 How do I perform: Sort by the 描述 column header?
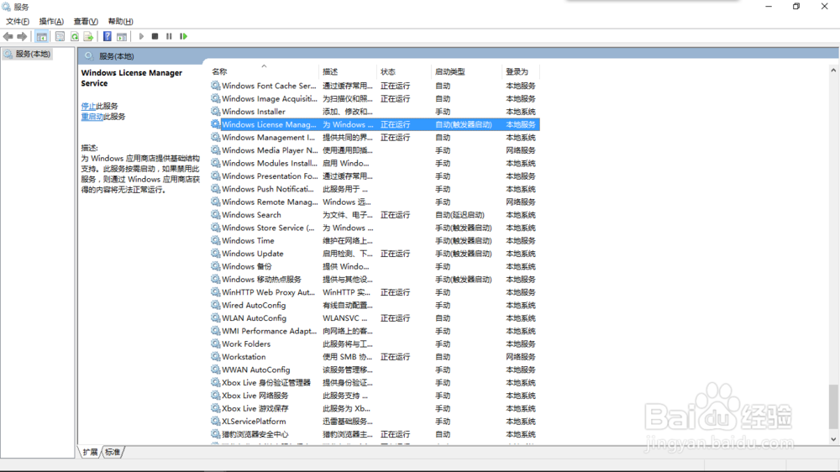tap(330, 71)
